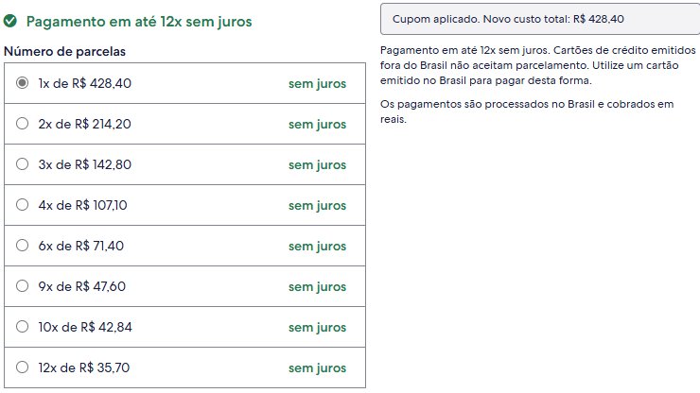Select the 9x de R$ 47,60 radio button

(x=22, y=286)
